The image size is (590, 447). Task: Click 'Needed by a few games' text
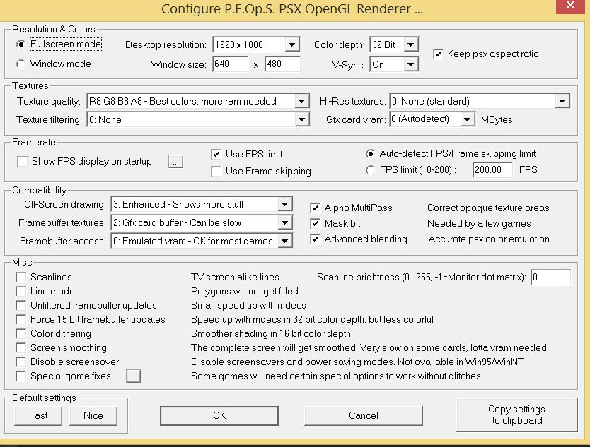click(x=479, y=224)
